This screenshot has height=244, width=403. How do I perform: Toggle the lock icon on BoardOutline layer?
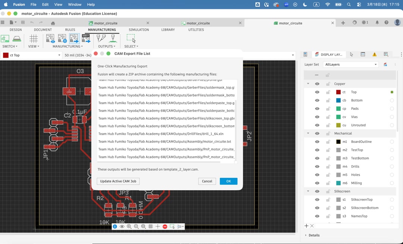(x=328, y=141)
